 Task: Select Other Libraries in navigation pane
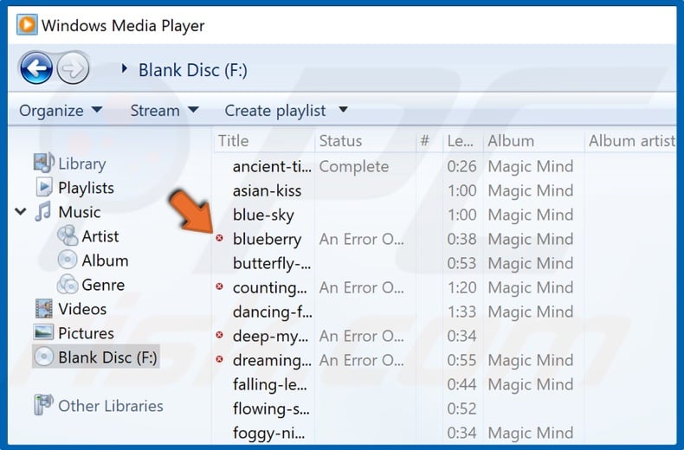111,406
